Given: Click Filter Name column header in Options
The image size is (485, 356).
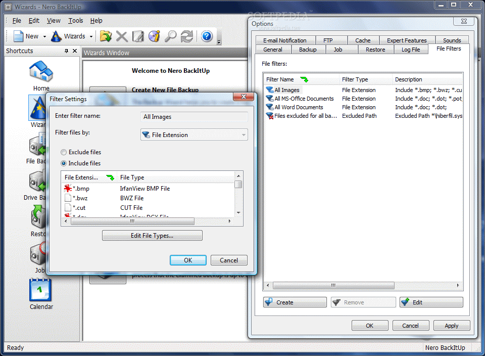Looking at the screenshot, I should pyautogui.click(x=302, y=79).
